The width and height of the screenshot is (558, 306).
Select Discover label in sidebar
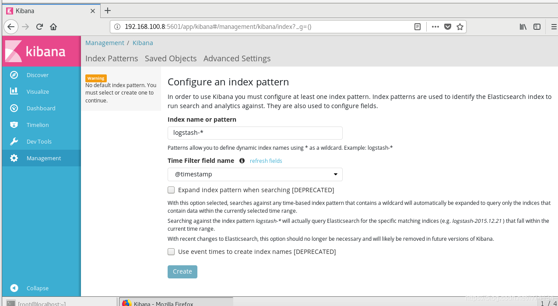[x=38, y=75]
